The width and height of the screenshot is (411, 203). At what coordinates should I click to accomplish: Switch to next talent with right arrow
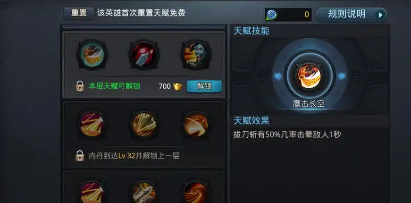tap(342, 76)
